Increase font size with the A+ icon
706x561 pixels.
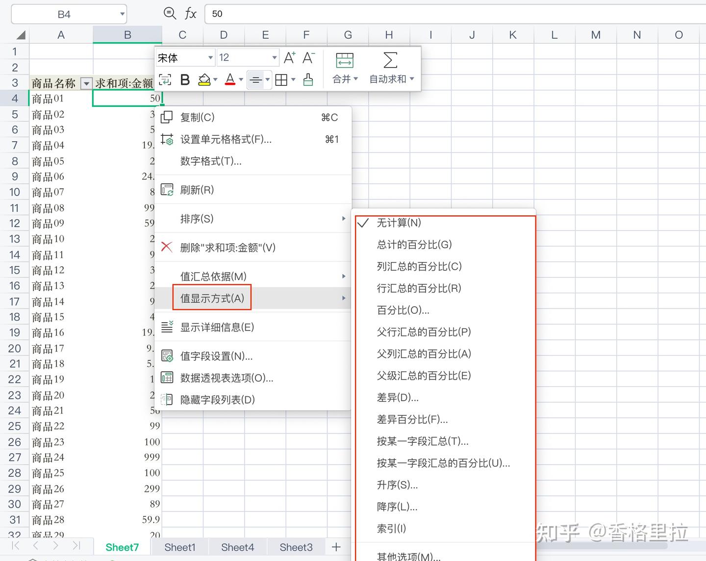[x=290, y=58]
